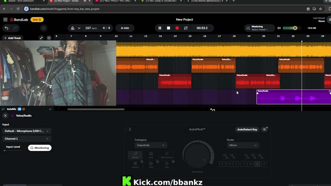Click bar 15 on the timeline ruler
331x186 pixels.
click(190, 36)
